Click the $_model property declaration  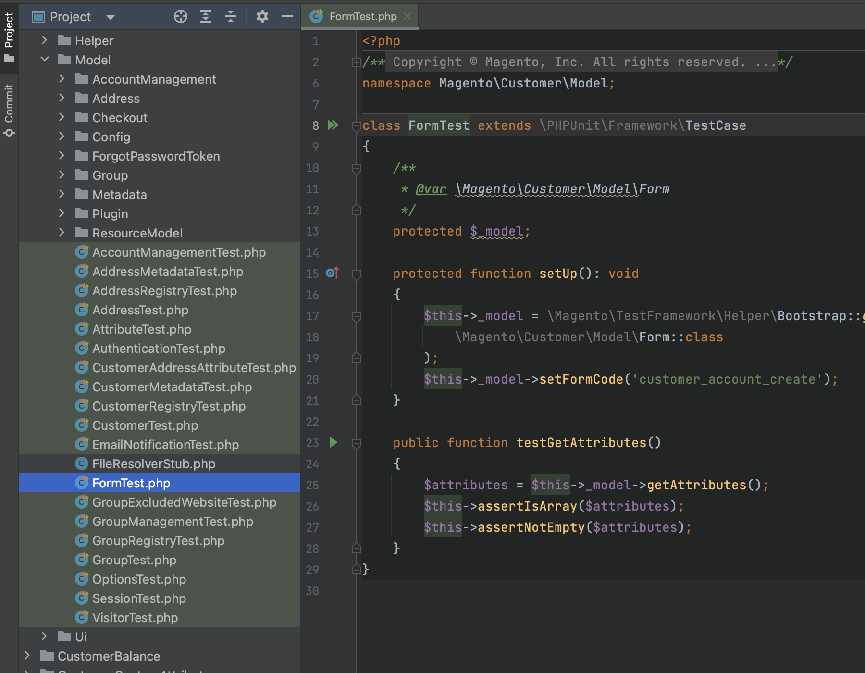pyautogui.click(x=496, y=231)
